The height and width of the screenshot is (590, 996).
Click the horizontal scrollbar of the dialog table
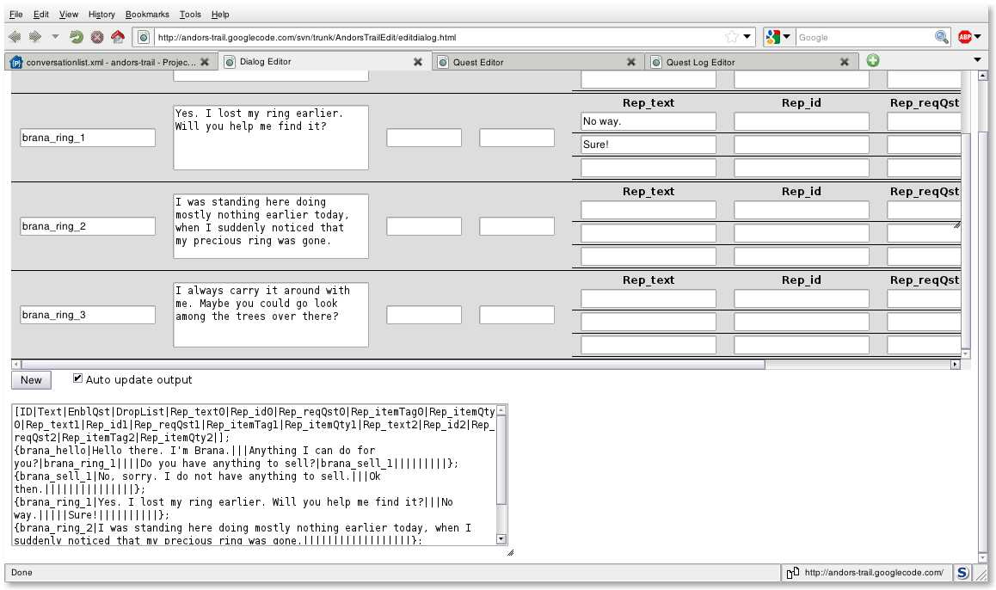tap(387, 365)
